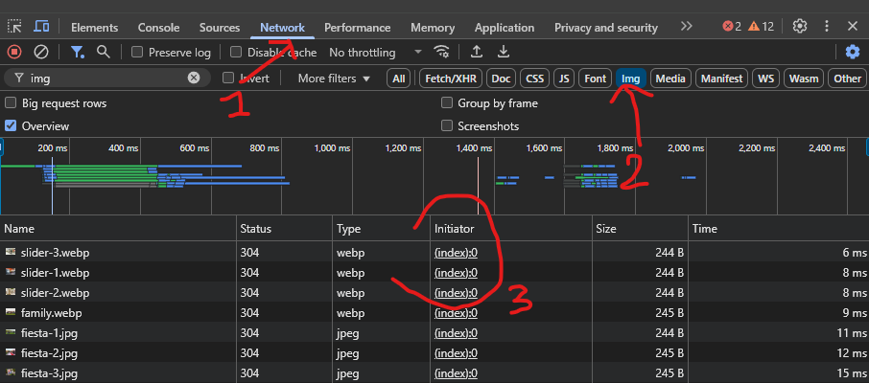Switch to the Console tab
Viewport: 869px width, 383px height.
pos(158,28)
